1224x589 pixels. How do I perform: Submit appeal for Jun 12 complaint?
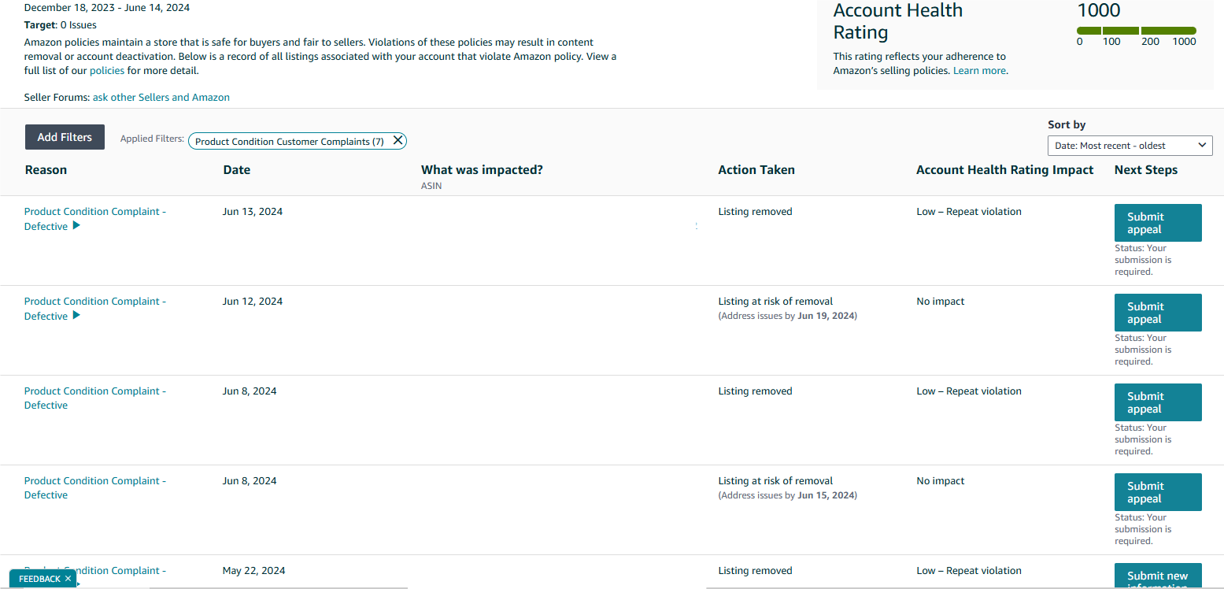(1158, 313)
